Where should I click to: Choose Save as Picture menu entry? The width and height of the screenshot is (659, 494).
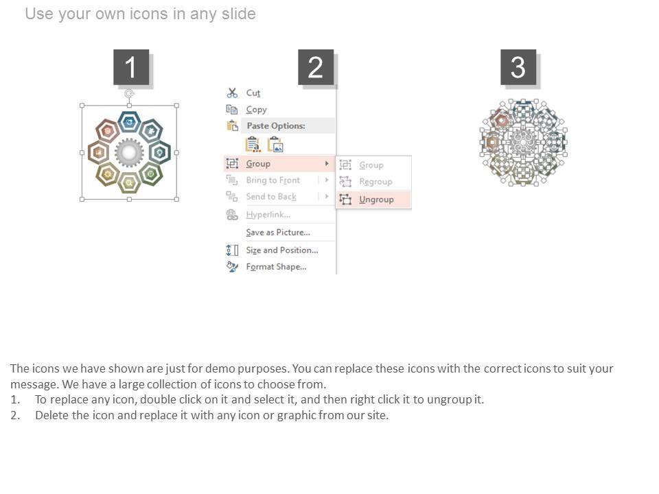click(x=278, y=233)
